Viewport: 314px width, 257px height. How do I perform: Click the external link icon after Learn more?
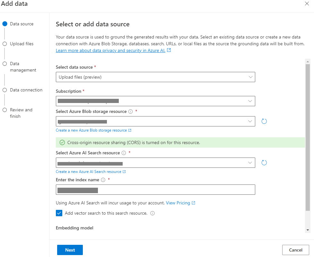(x=169, y=50)
